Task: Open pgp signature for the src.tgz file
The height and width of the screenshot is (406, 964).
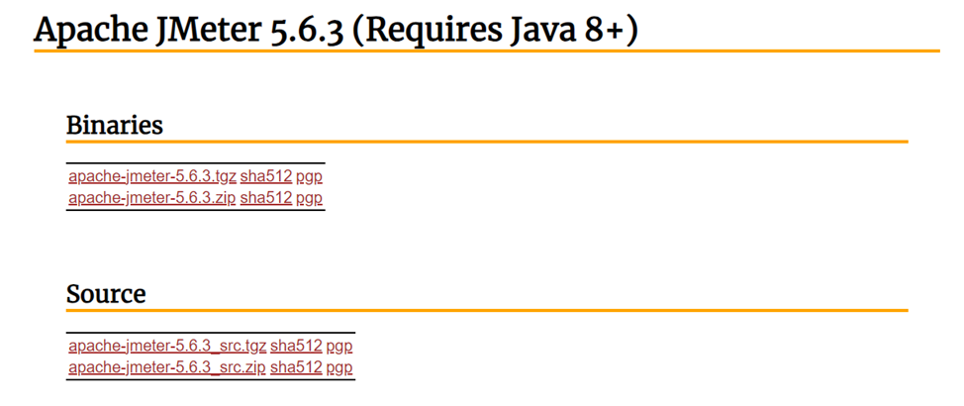Action: click(x=339, y=347)
